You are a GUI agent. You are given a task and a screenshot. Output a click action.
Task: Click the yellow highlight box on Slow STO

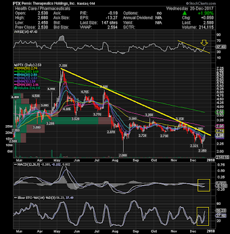[202, 216]
